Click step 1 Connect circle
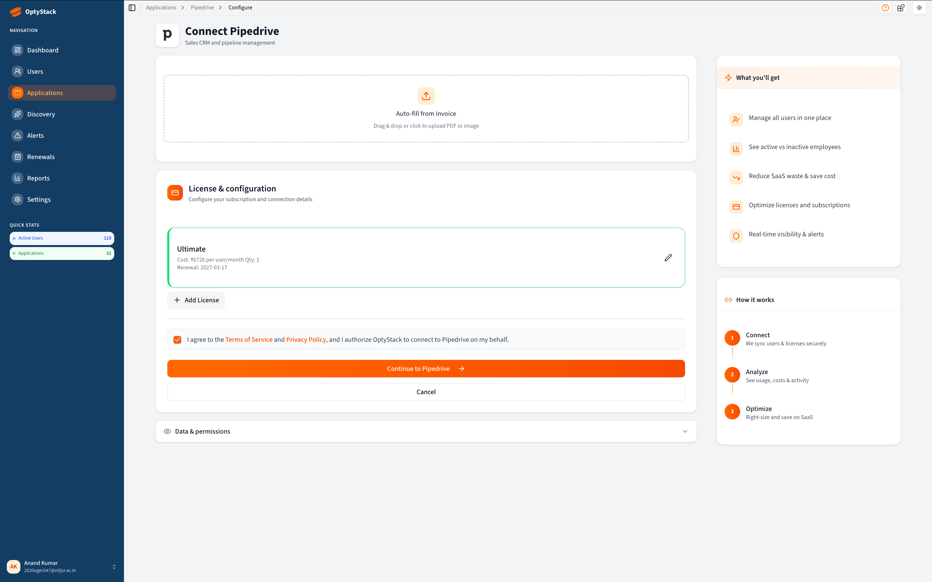 [x=732, y=338]
